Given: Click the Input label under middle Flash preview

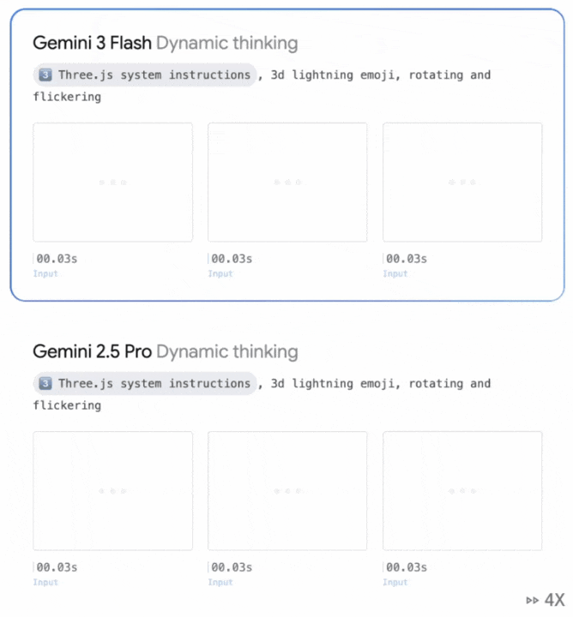Looking at the screenshot, I should pos(220,274).
